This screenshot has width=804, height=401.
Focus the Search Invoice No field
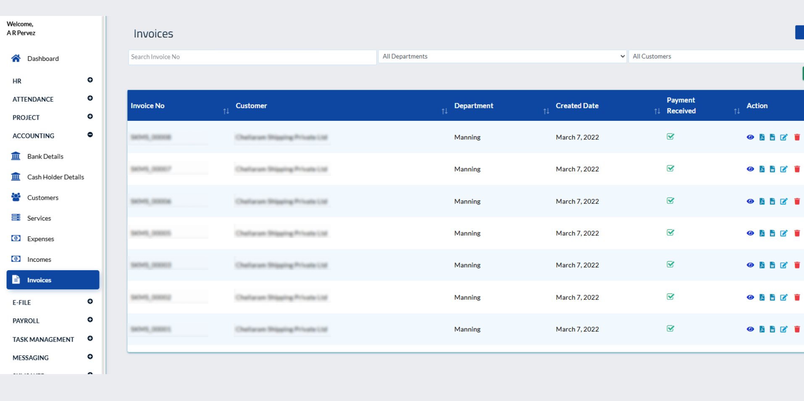pyautogui.click(x=252, y=57)
